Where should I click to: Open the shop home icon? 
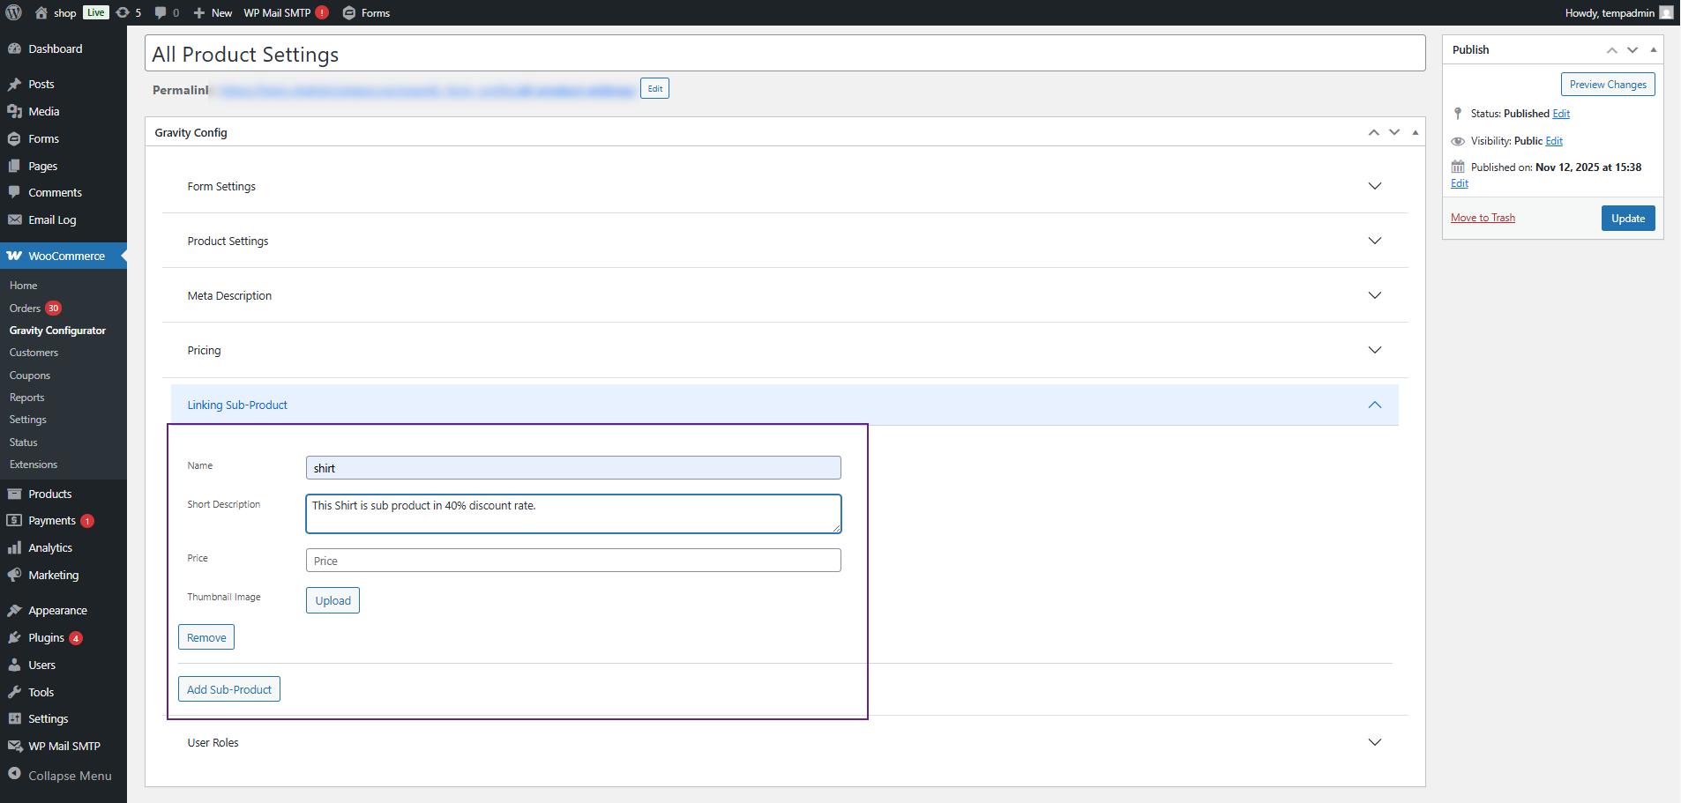(x=41, y=12)
